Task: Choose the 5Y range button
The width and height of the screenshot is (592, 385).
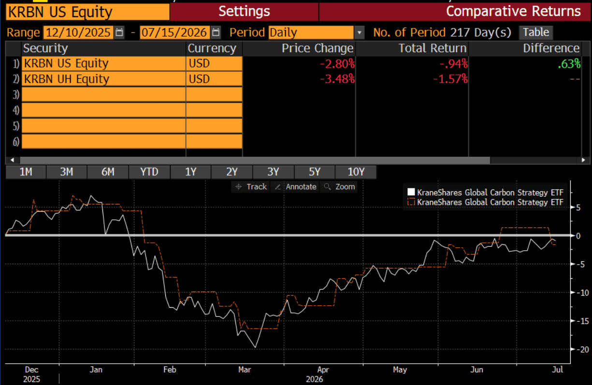Action: [x=314, y=172]
